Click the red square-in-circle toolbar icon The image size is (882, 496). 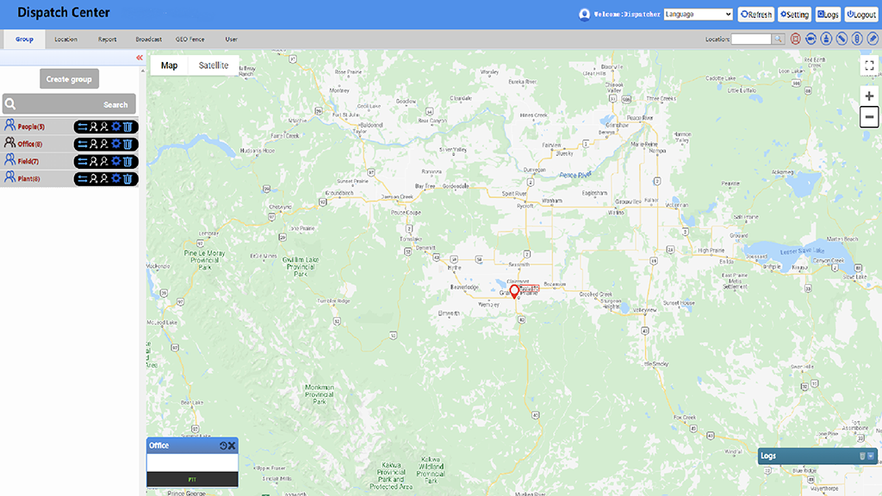point(795,39)
